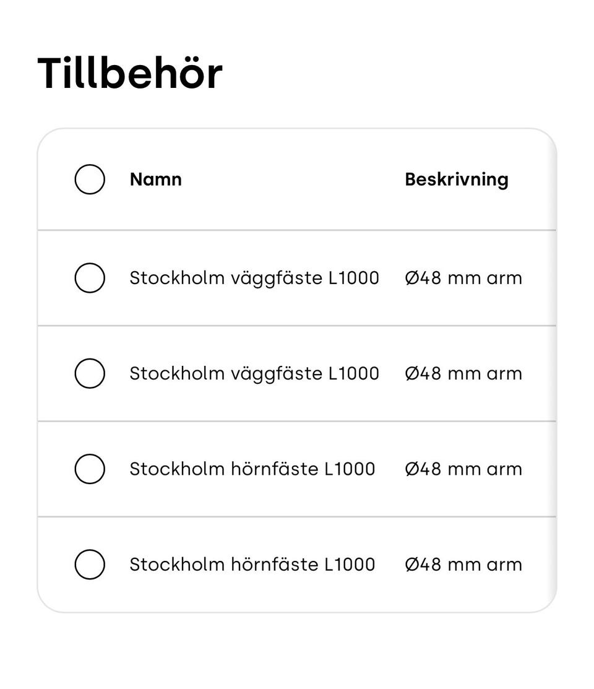The width and height of the screenshot is (594, 689).
Task: Click Ø48 mm arm in first hörnfäste row
Action: pos(463,469)
